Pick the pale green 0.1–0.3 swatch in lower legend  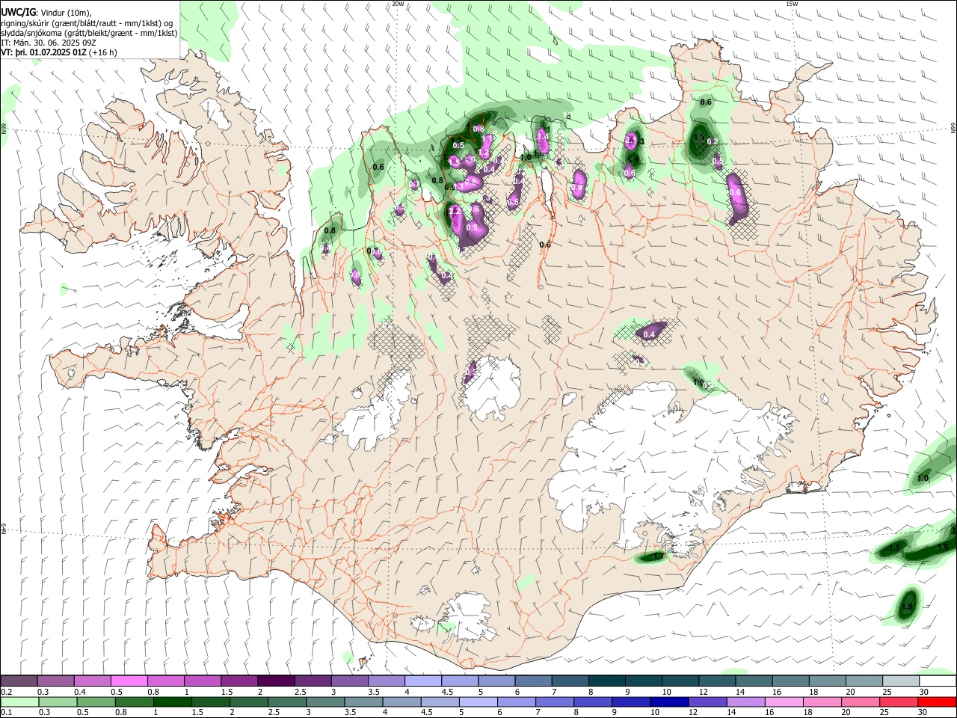[19, 702]
